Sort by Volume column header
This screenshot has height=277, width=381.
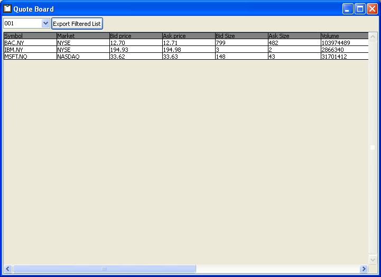pyautogui.click(x=343, y=36)
